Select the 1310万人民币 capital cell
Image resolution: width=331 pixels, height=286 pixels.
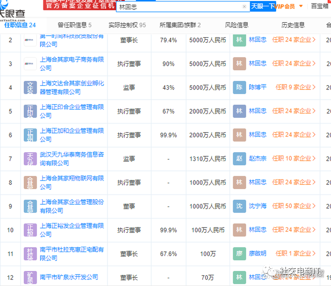coord(208,158)
